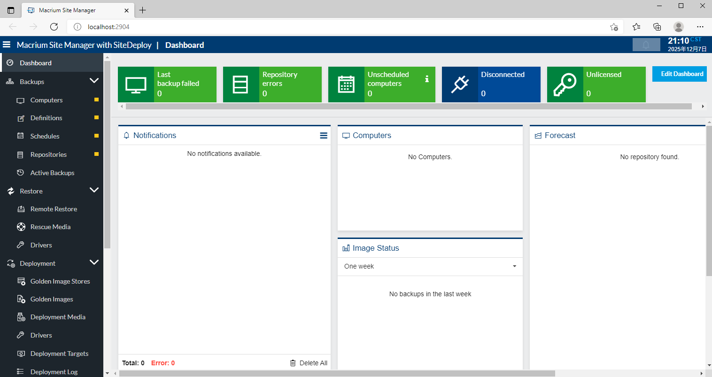Go to Dashboard in sidebar
Screen dimensions: 712x377
[52, 63]
